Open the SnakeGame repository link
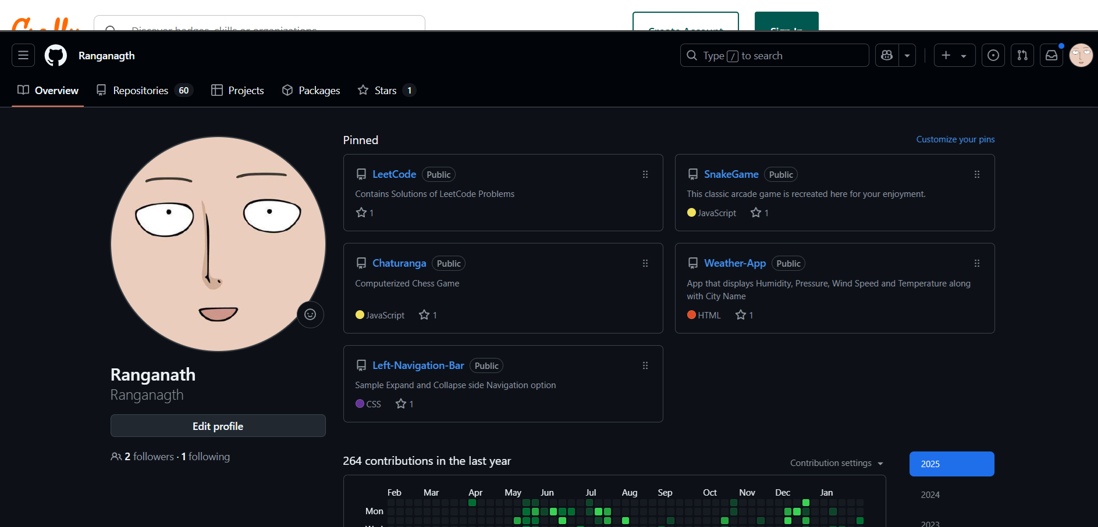This screenshot has width=1098, height=527. pyautogui.click(x=731, y=174)
